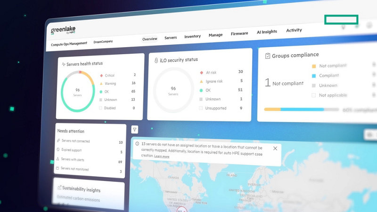Click the Servers health status heartbeat icon

[64, 64]
